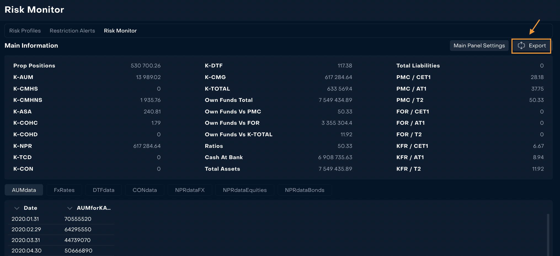This screenshot has width=560, height=256.
Task: Open the NPRdataFX tab
Action: [x=190, y=190]
